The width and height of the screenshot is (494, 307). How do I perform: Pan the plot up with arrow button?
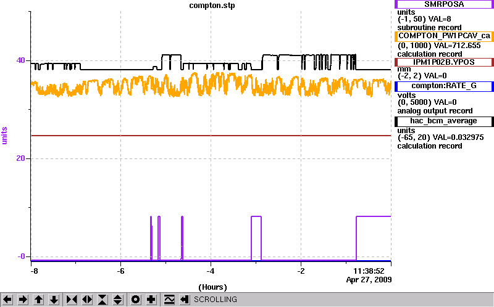(38, 300)
